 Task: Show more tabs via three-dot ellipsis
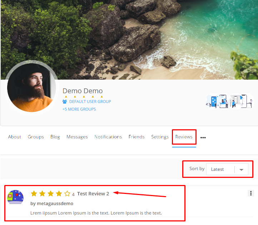pyautogui.click(x=203, y=137)
